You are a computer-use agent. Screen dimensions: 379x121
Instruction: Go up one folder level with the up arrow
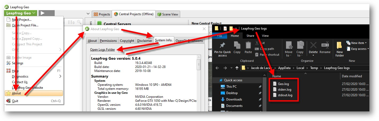click(237, 68)
